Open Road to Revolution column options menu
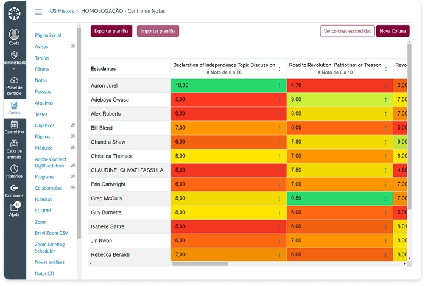This screenshot has height=286, width=425. [386, 69]
